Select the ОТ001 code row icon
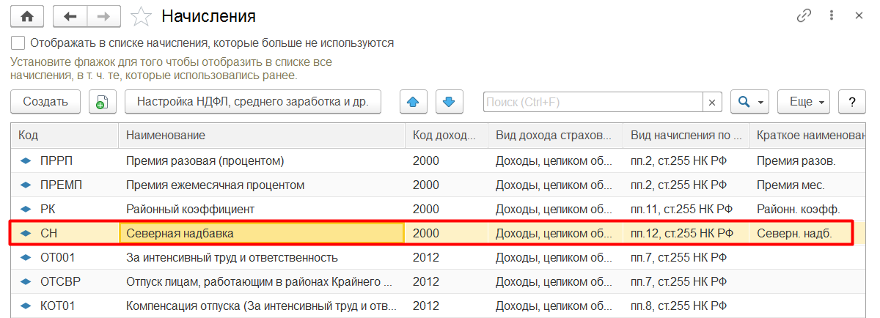Viewport: 880px width, 318px height. coord(26,257)
